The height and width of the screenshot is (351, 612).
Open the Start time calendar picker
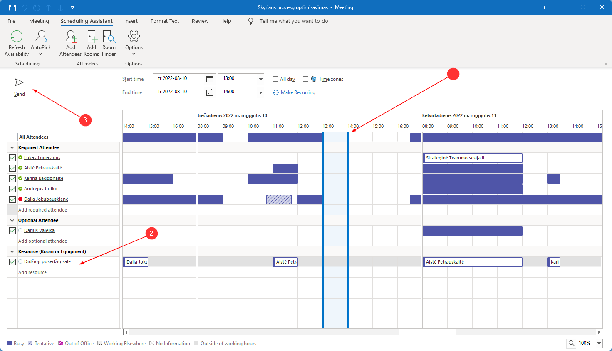(210, 79)
